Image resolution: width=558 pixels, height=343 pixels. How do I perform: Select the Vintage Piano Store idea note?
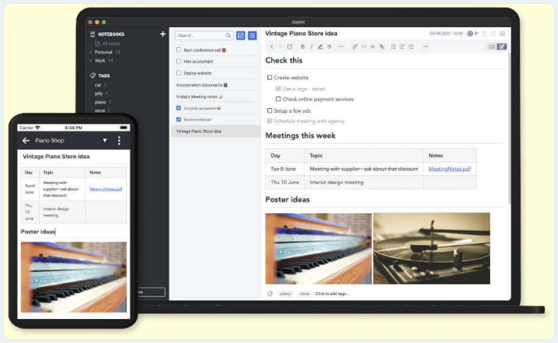click(x=216, y=131)
